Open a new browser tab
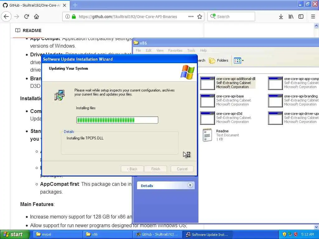The width and height of the screenshot is (319, 239). [75, 5]
